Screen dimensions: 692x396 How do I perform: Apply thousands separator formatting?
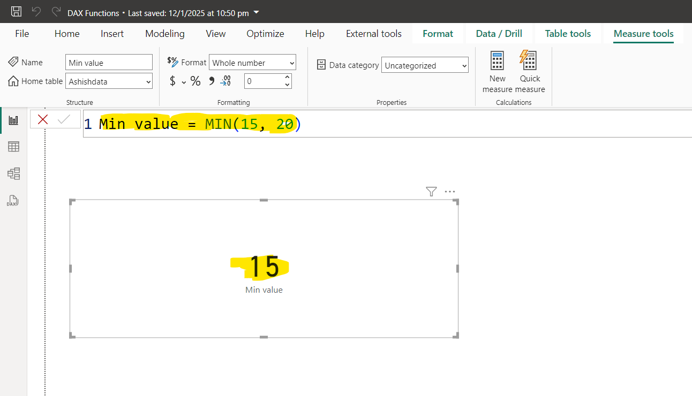coord(211,81)
